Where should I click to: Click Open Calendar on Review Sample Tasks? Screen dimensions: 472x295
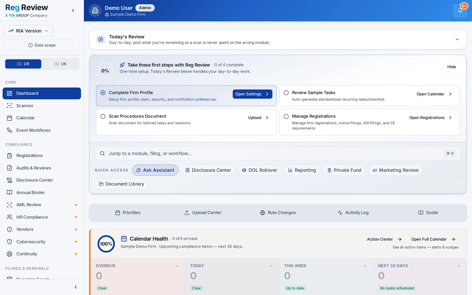(434, 94)
